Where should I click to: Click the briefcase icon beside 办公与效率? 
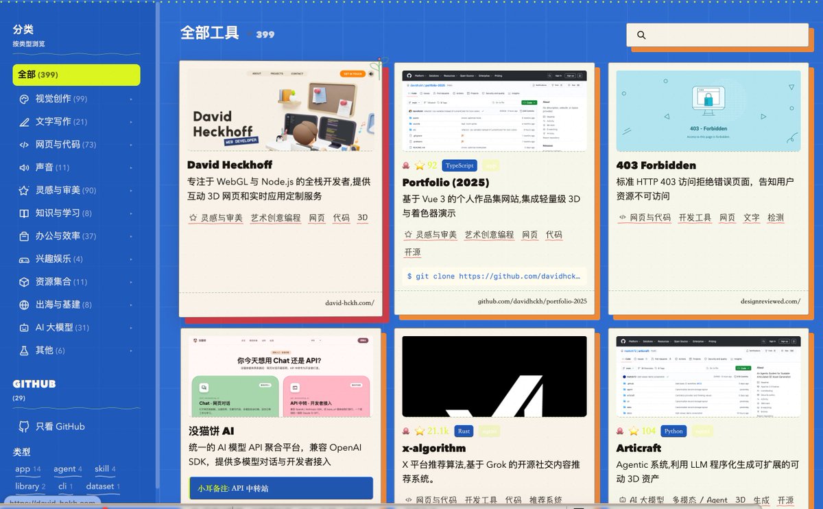point(24,236)
